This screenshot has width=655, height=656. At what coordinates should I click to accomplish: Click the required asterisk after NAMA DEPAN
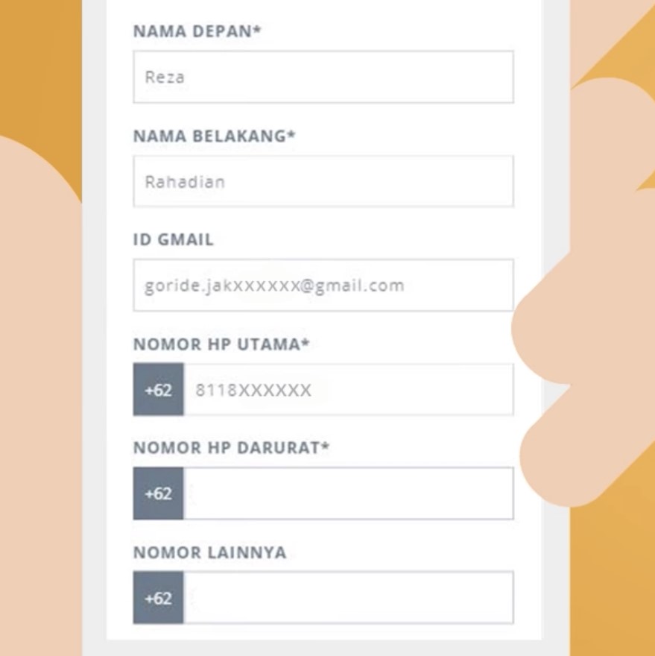[x=257, y=29]
